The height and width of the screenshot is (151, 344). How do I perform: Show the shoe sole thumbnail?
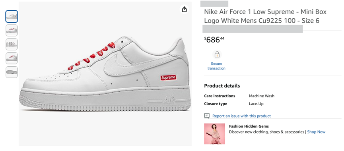coord(12,72)
